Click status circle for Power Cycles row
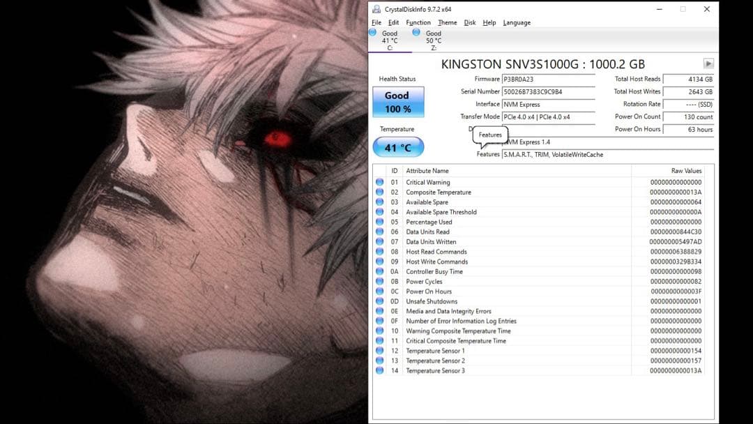Viewport: 753px width, 424px height. coord(379,281)
